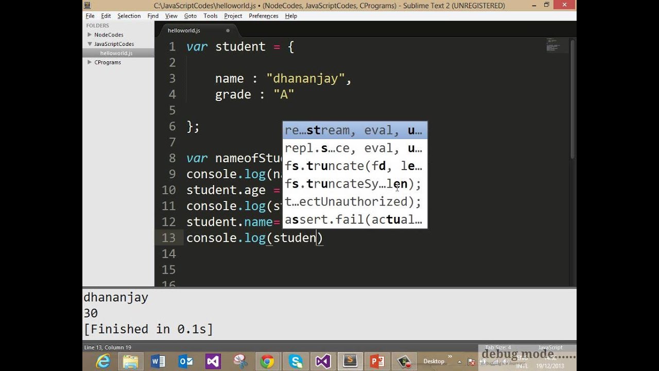Expand the CPrograms folder
Image resolution: width=659 pixels, height=371 pixels.
tap(90, 62)
